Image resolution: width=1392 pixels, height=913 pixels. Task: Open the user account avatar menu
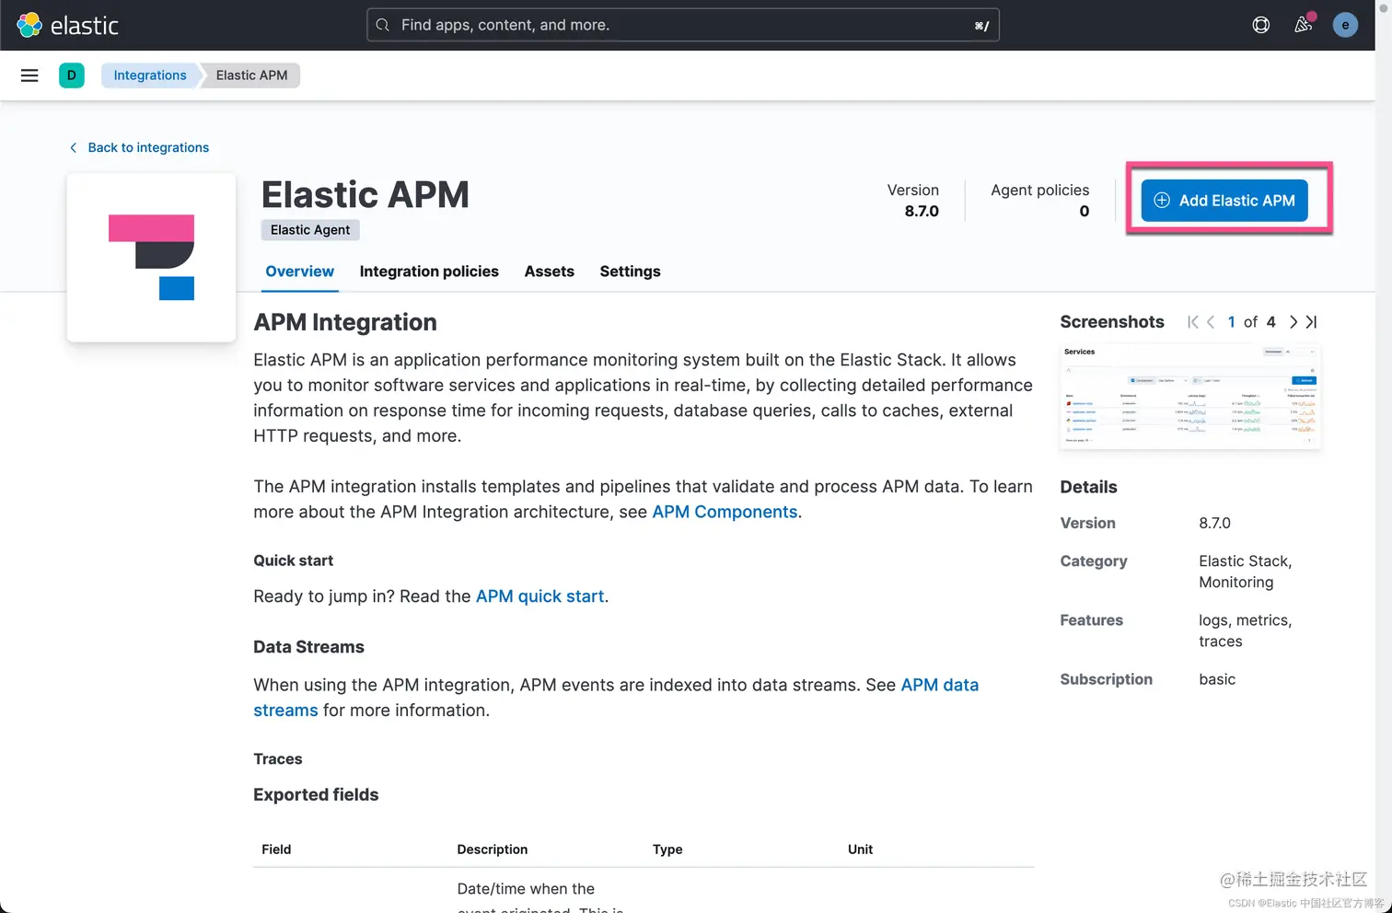(x=1345, y=25)
